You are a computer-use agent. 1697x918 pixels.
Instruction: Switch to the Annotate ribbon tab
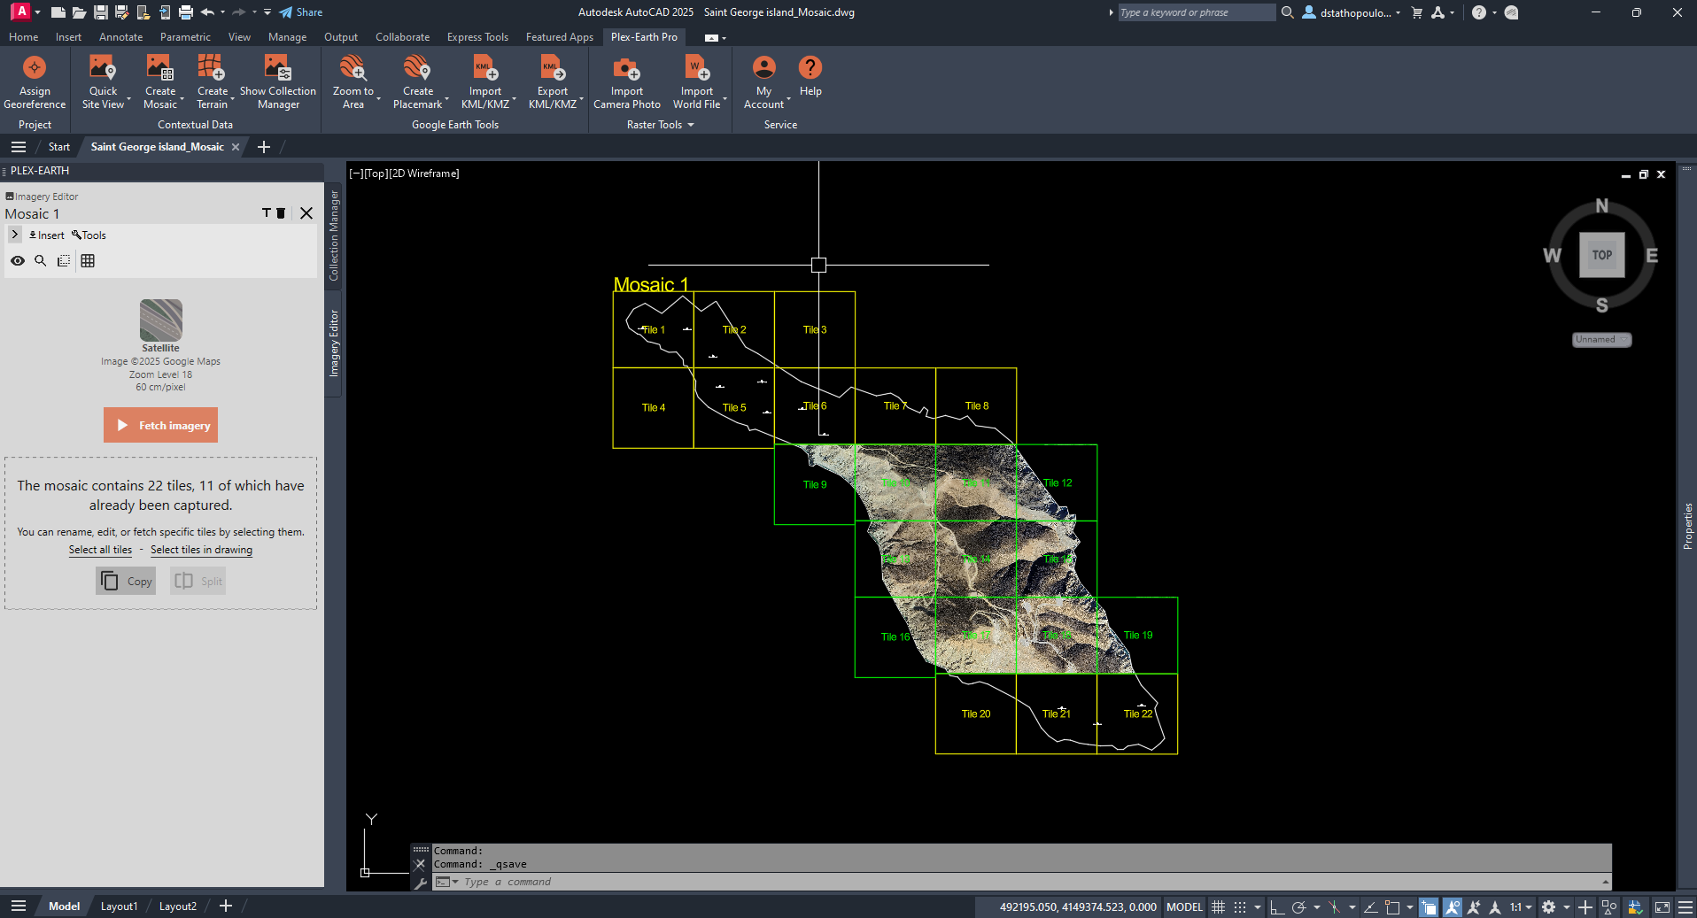[121, 37]
